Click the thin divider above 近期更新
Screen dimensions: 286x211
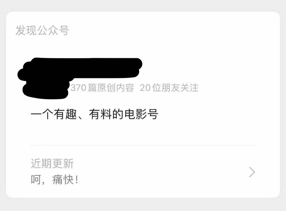(x=143, y=145)
